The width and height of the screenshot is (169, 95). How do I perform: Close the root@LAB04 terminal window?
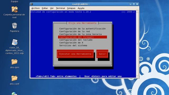coord(137,4)
